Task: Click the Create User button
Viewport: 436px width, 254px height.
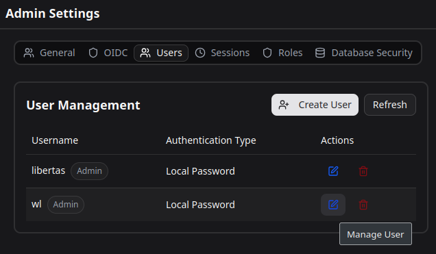Action: pos(315,105)
